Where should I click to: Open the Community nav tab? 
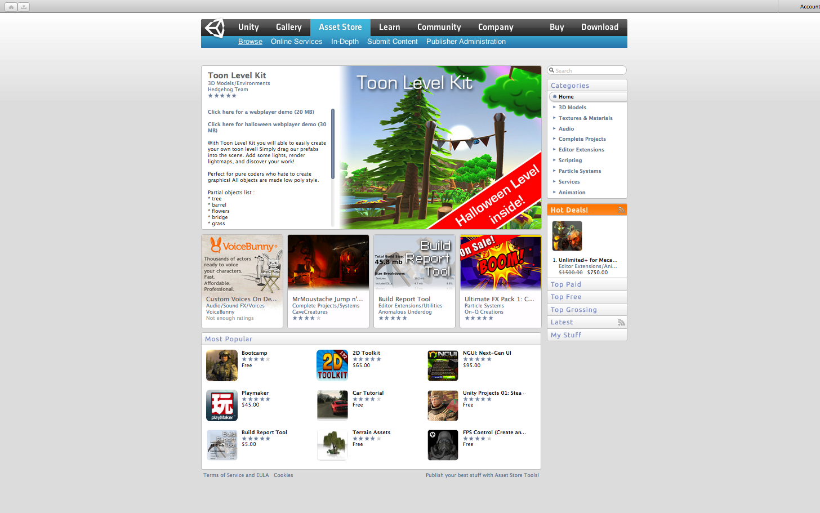(x=439, y=27)
